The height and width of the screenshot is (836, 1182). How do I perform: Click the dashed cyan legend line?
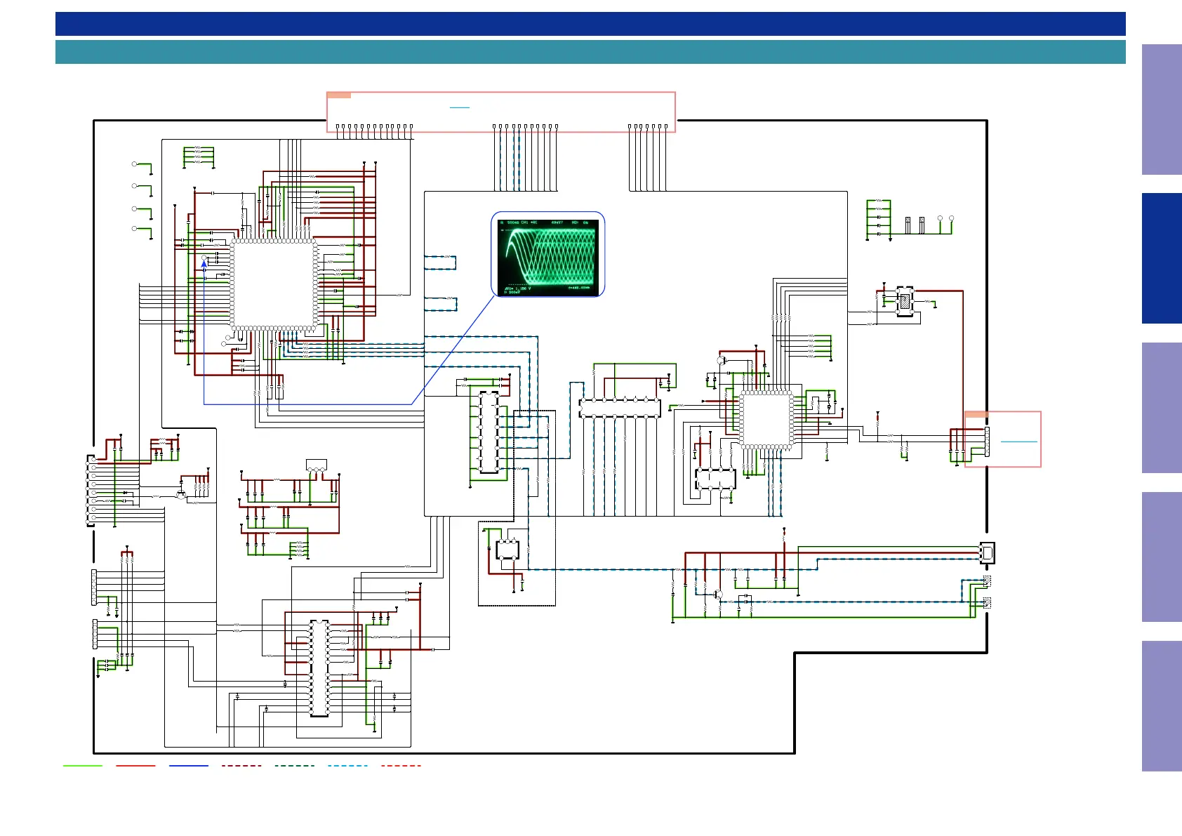pyautogui.click(x=347, y=766)
